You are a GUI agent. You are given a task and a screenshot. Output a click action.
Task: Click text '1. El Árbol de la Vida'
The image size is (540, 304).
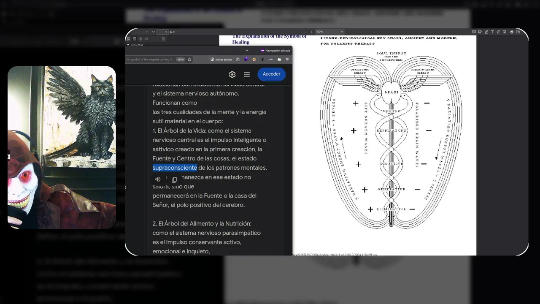click(179, 130)
